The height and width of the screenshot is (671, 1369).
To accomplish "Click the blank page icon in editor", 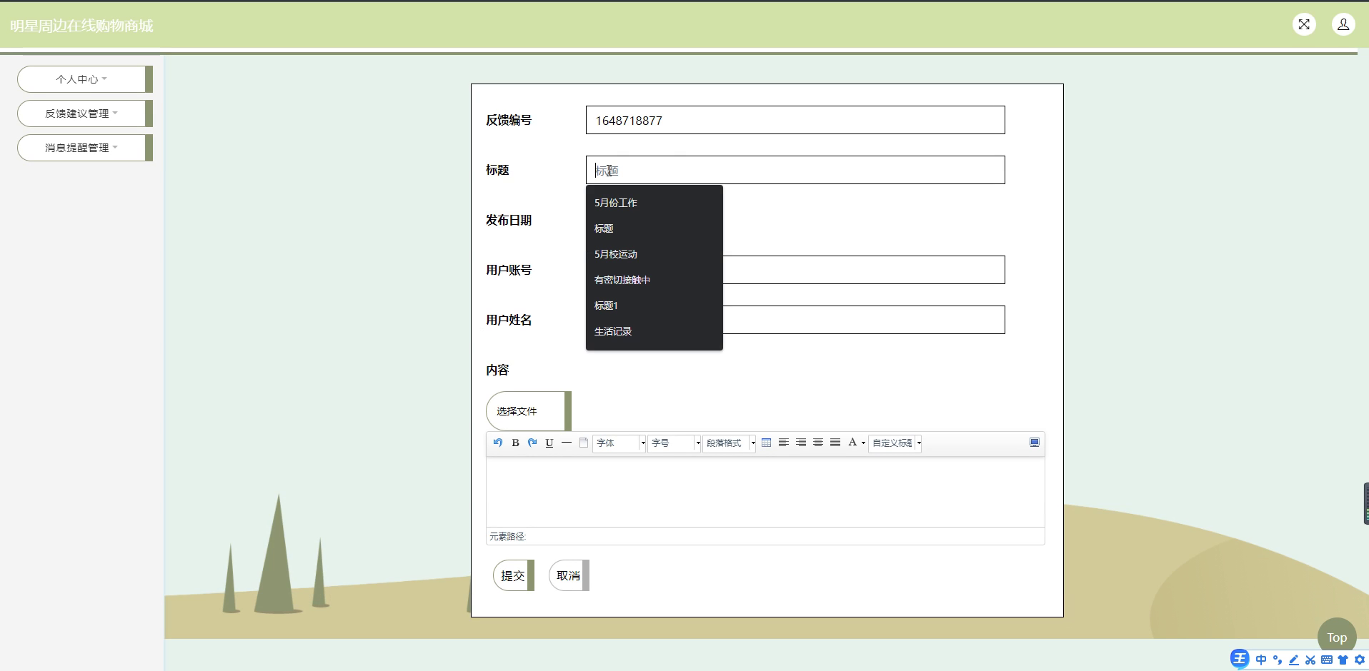I will point(584,443).
